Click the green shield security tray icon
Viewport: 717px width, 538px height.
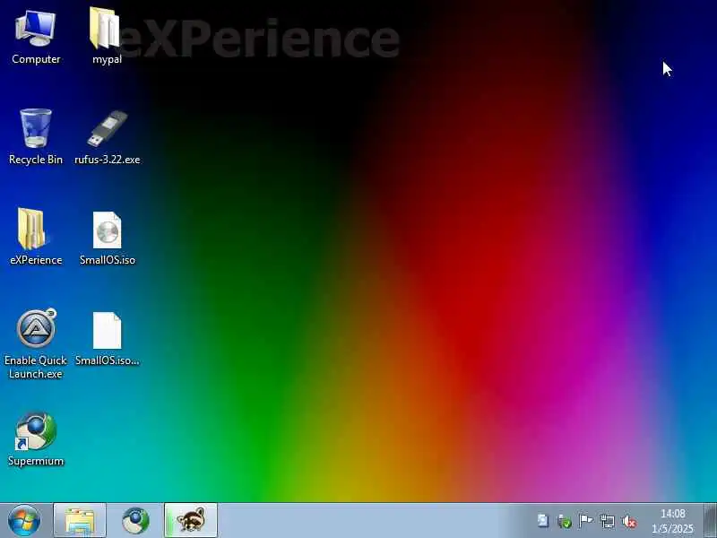point(565,521)
